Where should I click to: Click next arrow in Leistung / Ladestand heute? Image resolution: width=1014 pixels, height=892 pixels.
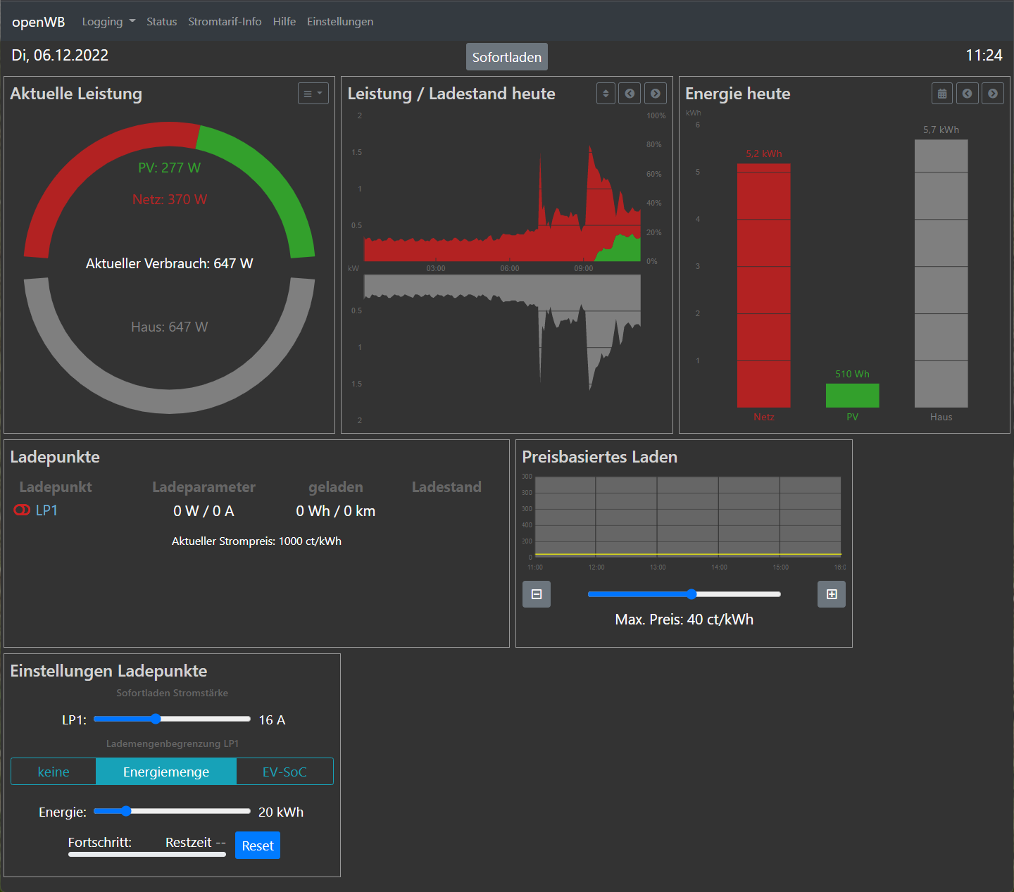tap(655, 94)
